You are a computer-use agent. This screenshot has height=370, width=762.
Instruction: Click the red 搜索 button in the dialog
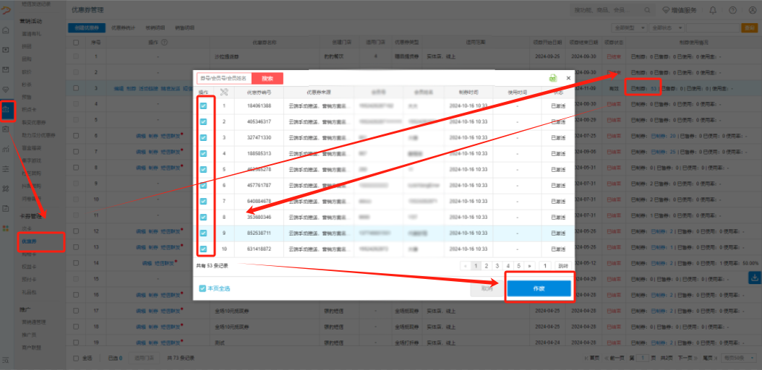(267, 78)
